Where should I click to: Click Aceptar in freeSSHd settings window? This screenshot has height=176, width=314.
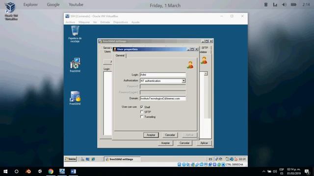pos(165,143)
